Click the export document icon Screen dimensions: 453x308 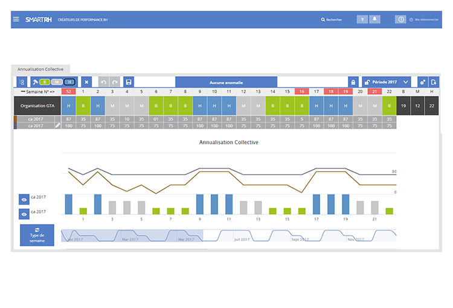[x=434, y=82]
